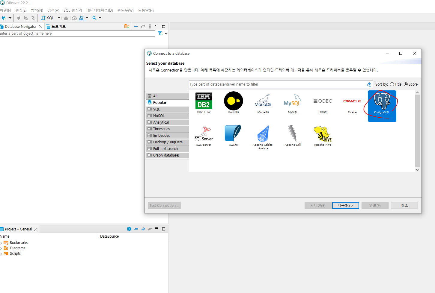Open the SQL 편집기 menu
This screenshot has height=293, width=435.
tap(73, 10)
